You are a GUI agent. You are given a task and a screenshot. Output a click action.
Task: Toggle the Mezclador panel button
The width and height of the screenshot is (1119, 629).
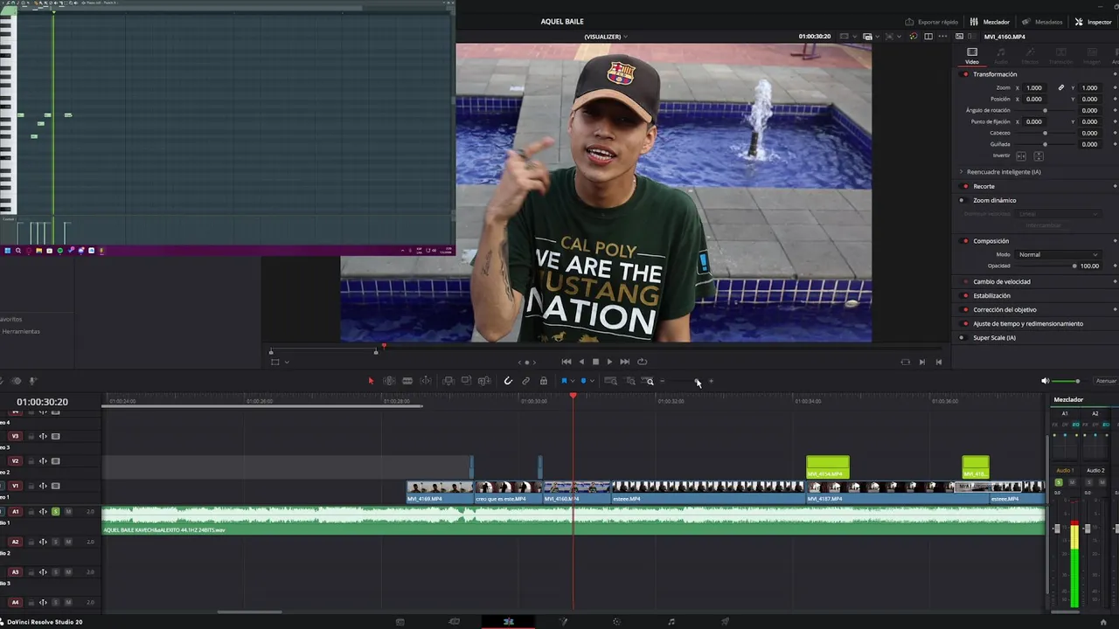tap(990, 22)
